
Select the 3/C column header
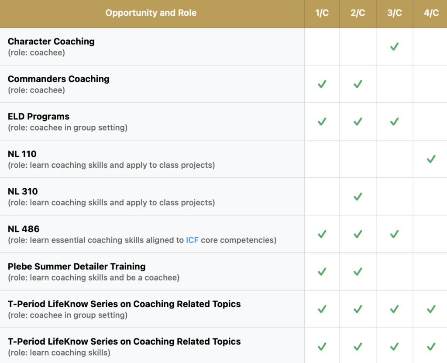click(394, 13)
